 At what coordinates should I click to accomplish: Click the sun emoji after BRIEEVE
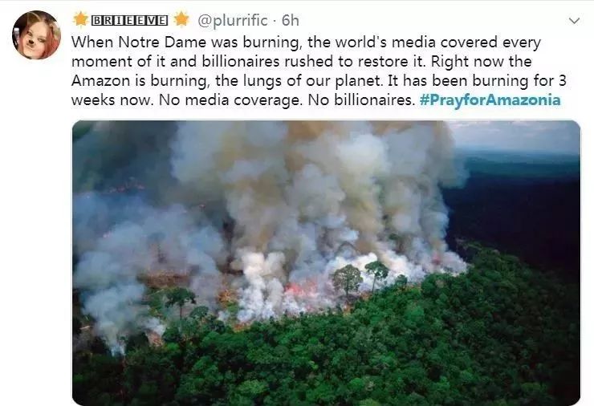point(181,20)
